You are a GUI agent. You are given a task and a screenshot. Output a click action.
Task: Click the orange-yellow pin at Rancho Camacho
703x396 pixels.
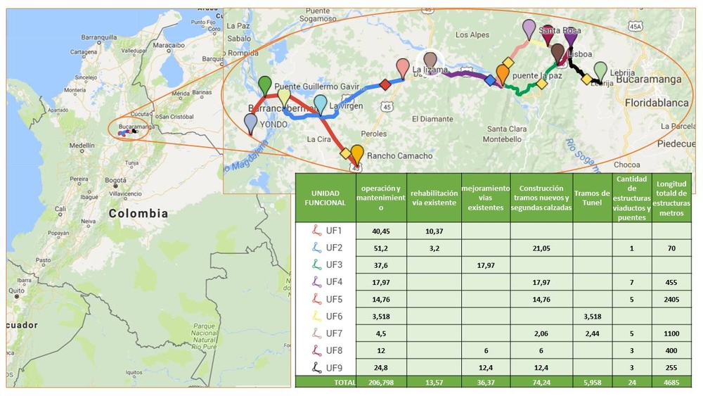tap(357, 155)
